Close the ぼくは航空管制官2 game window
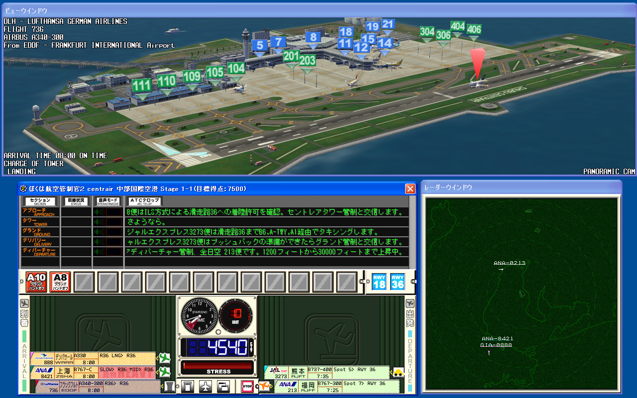The width and height of the screenshot is (637, 398). 410,189
